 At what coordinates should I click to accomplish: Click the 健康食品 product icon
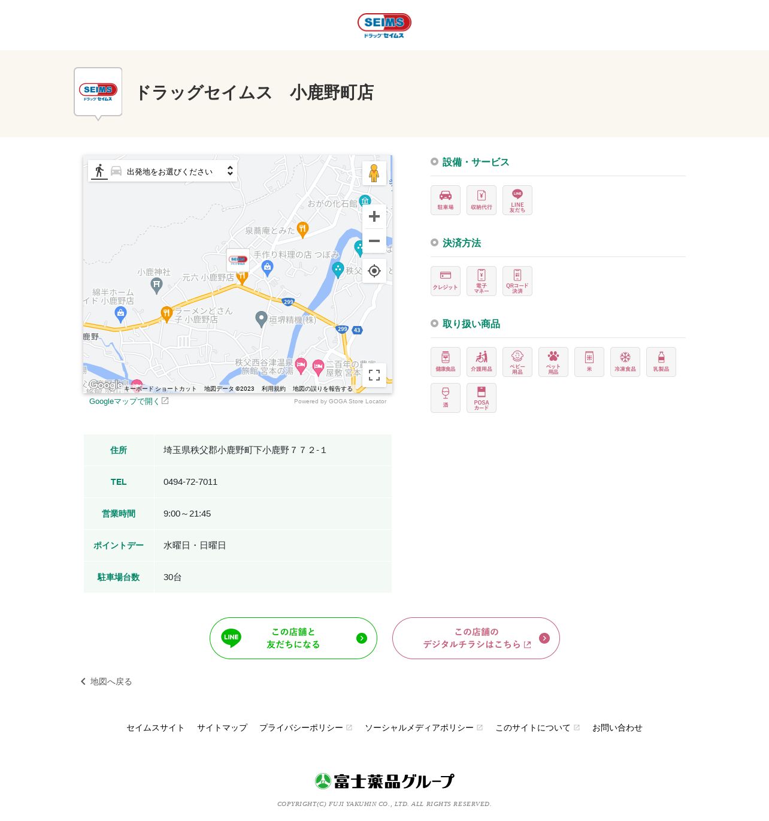tap(446, 362)
